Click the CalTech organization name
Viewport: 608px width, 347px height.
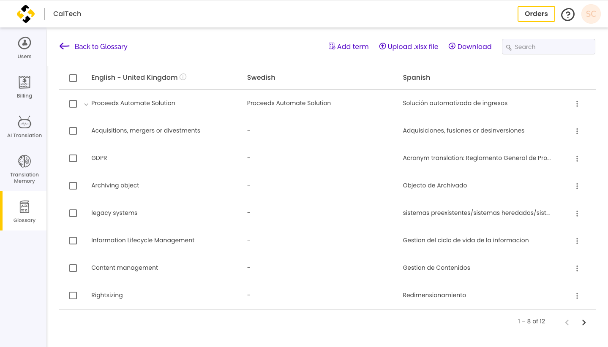click(67, 14)
